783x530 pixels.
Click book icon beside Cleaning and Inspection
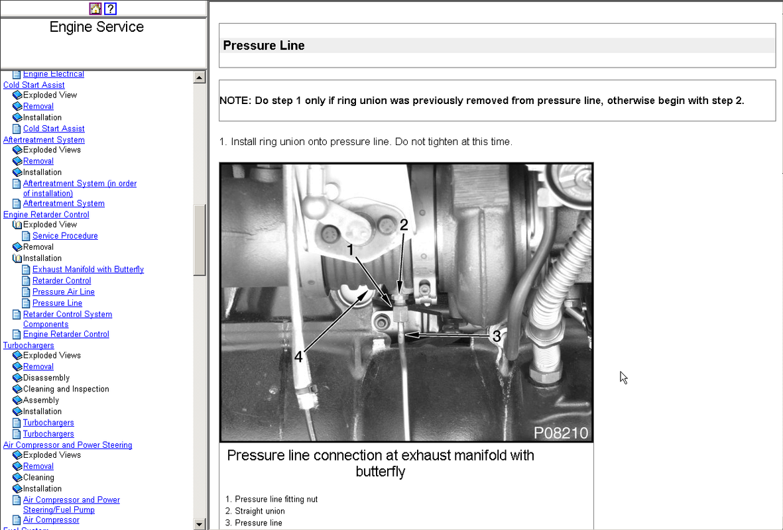[x=17, y=390]
